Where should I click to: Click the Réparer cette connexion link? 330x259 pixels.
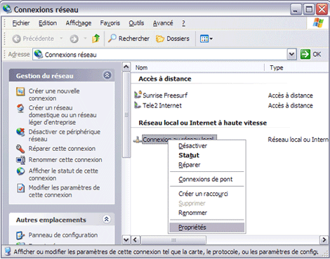62,149
